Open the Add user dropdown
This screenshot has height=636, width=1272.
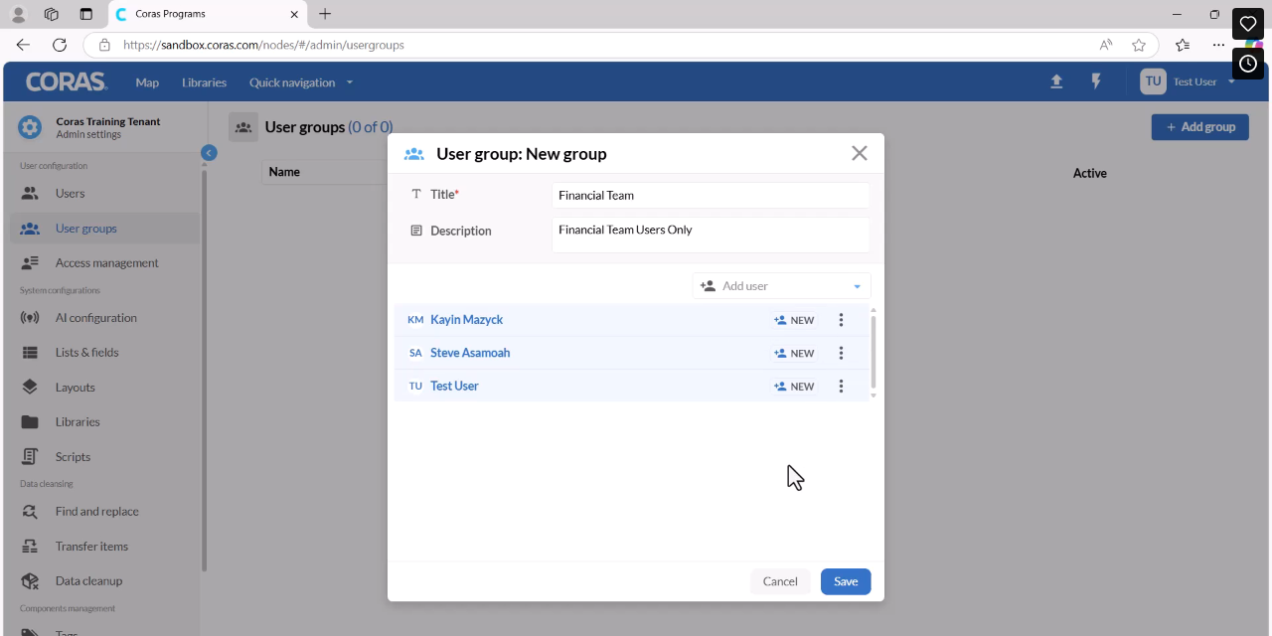781,286
